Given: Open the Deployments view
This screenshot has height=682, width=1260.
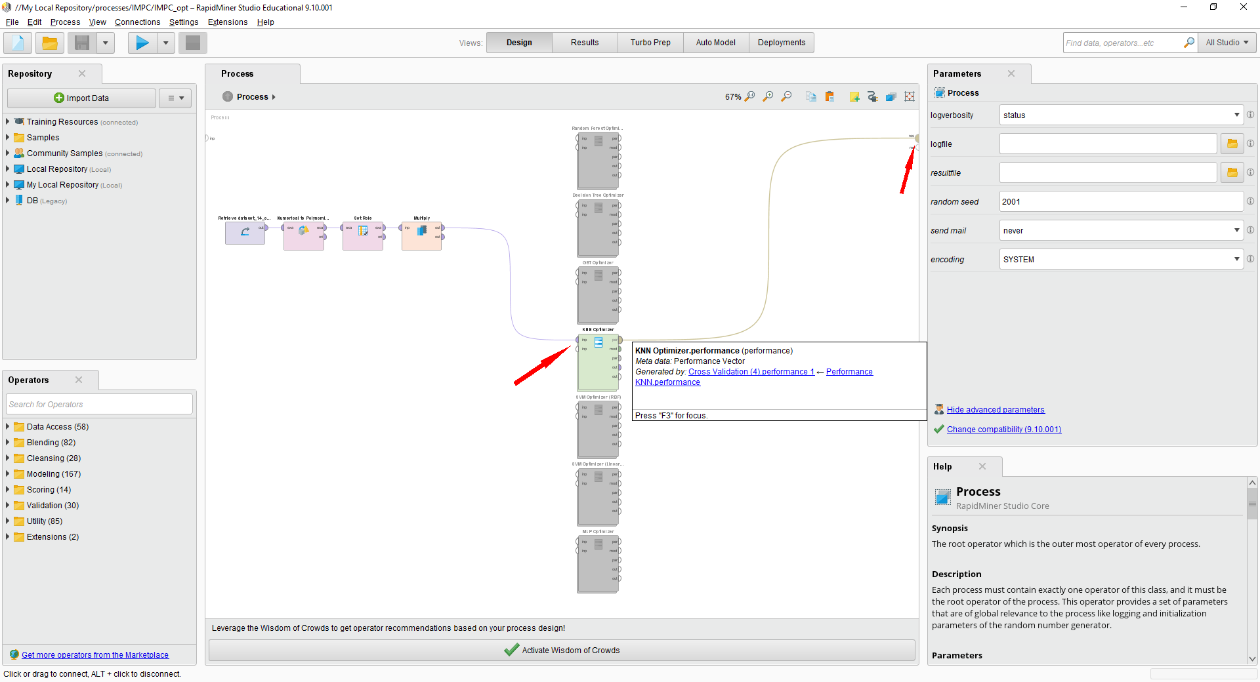Looking at the screenshot, I should 782,43.
